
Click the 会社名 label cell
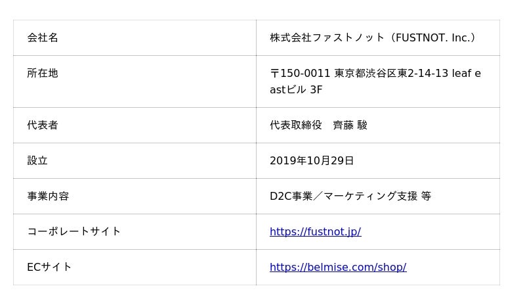(x=43, y=37)
